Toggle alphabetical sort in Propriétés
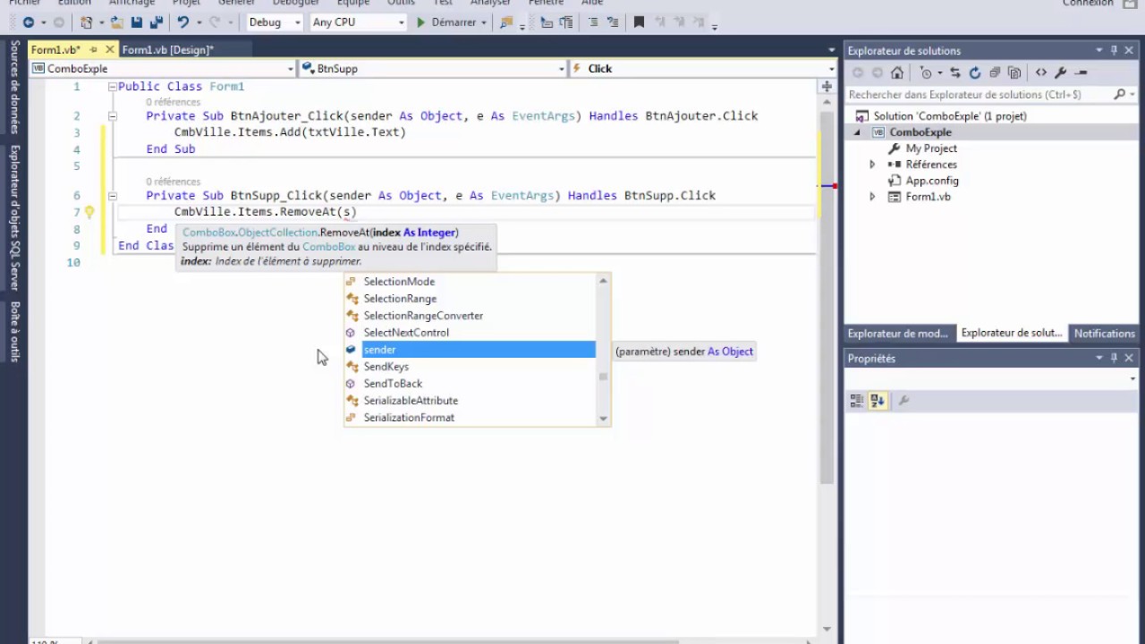The image size is (1145, 644). coord(878,402)
